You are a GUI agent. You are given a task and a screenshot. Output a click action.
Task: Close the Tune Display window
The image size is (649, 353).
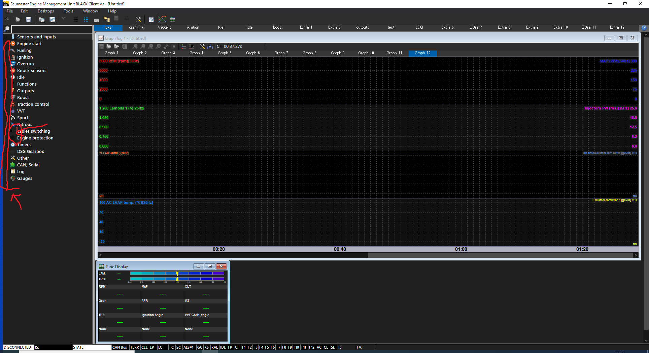click(221, 266)
